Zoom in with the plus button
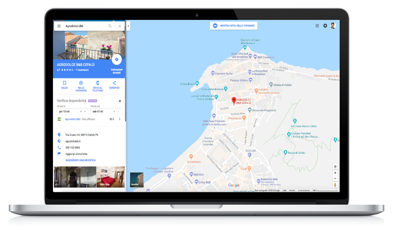This screenshot has width=393, height=235. 335,173
